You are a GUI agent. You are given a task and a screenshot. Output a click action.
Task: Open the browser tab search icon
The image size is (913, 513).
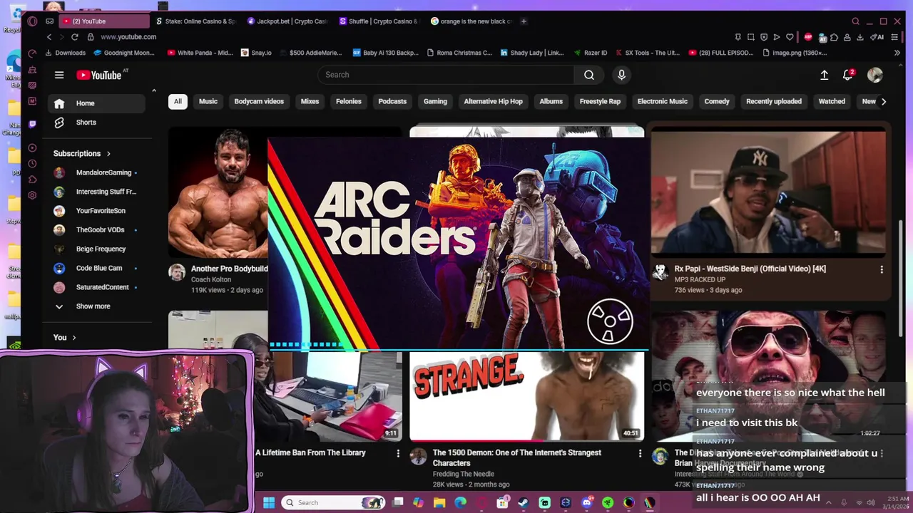coord(855,21)
